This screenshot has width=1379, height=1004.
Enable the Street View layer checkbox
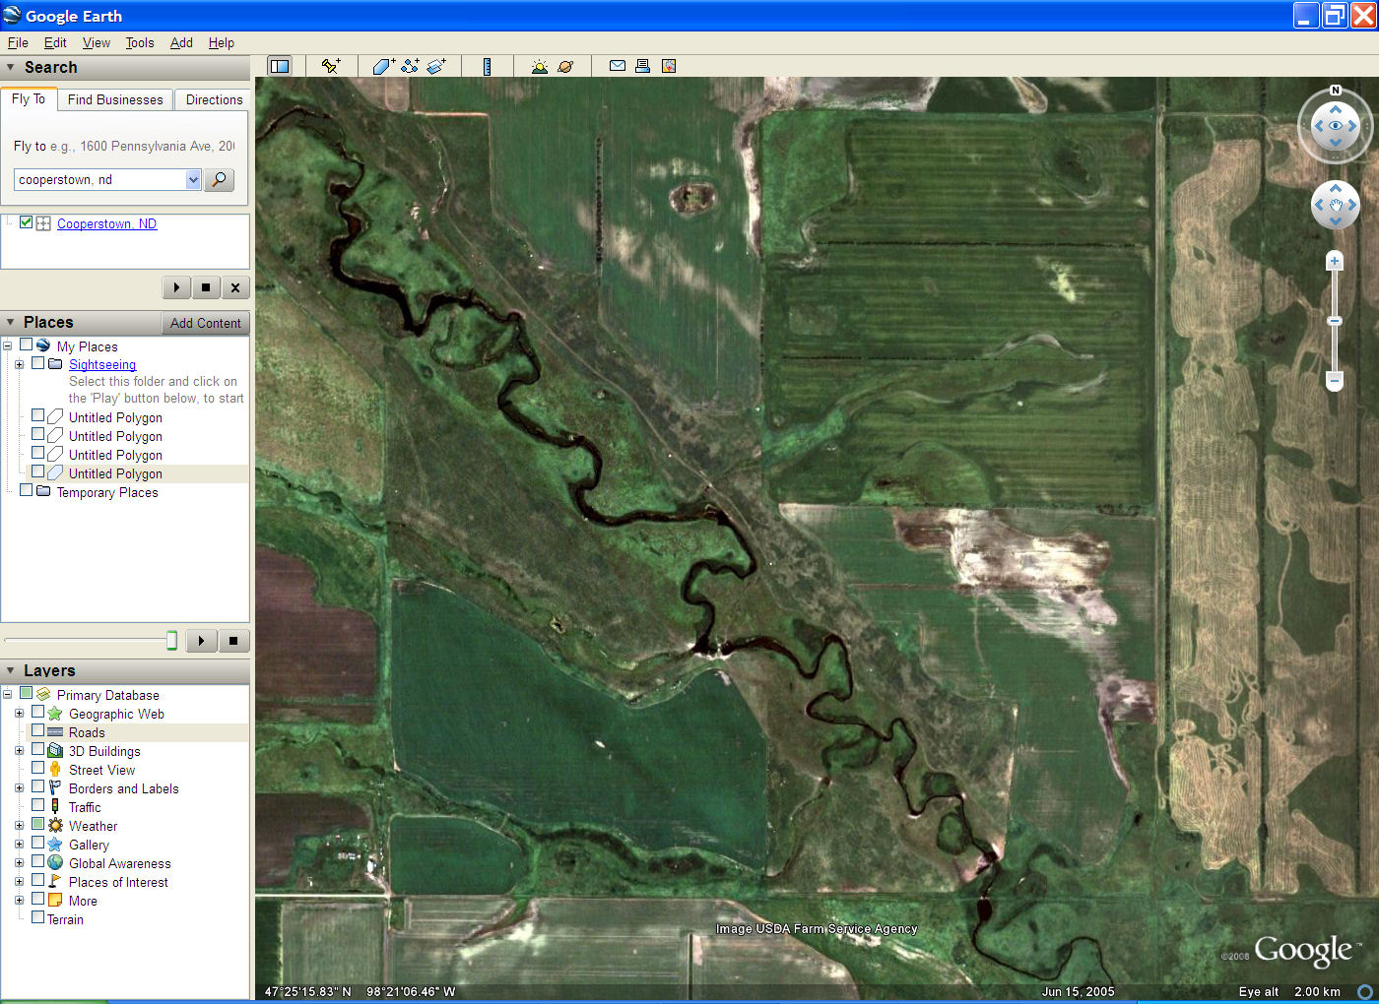click(x=38, y=768)
